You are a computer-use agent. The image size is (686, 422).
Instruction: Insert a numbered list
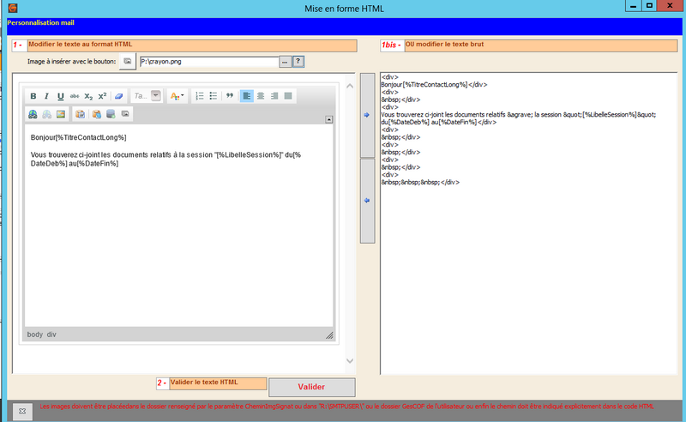click(x=200, y=96)
